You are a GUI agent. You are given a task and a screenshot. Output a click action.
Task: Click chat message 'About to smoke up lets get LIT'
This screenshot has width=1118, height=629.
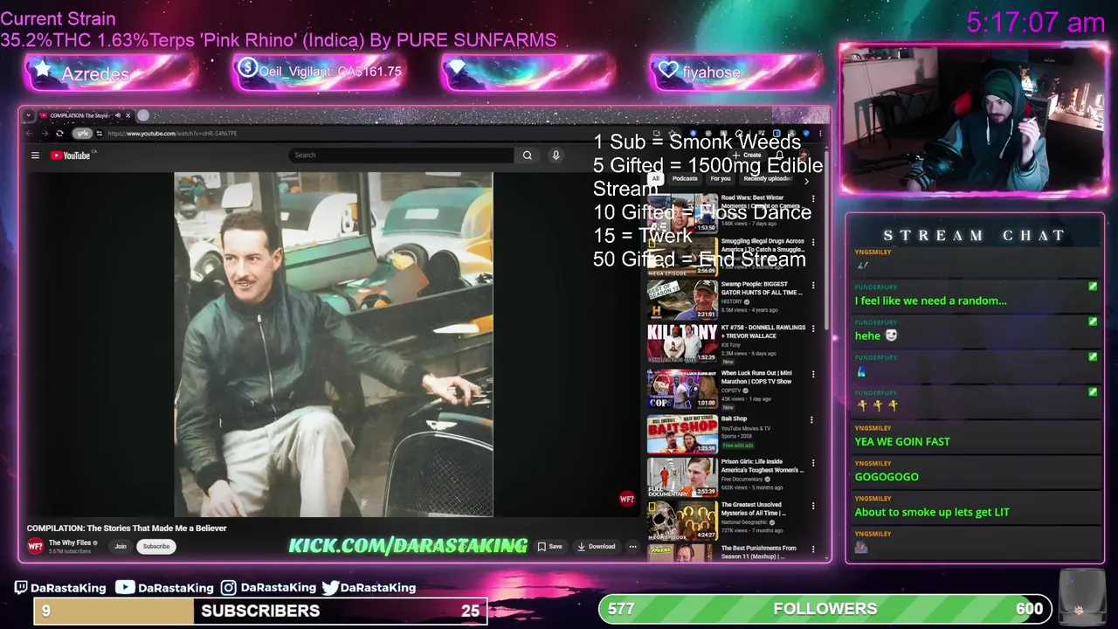pyautogui.click(x=932, y=512)
